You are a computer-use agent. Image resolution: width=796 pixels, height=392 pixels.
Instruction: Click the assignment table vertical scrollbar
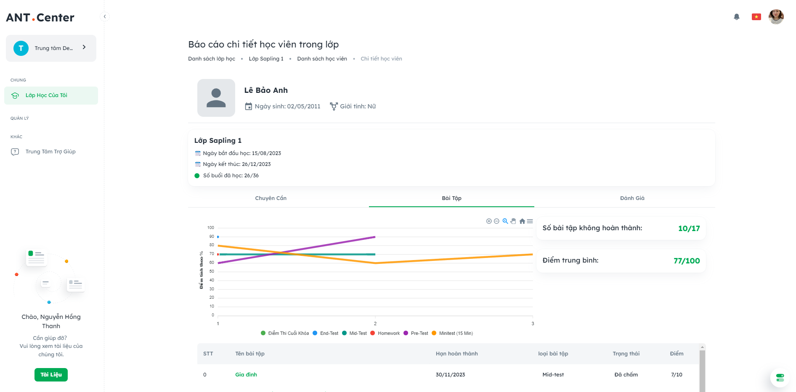click(x=702, y=370)
